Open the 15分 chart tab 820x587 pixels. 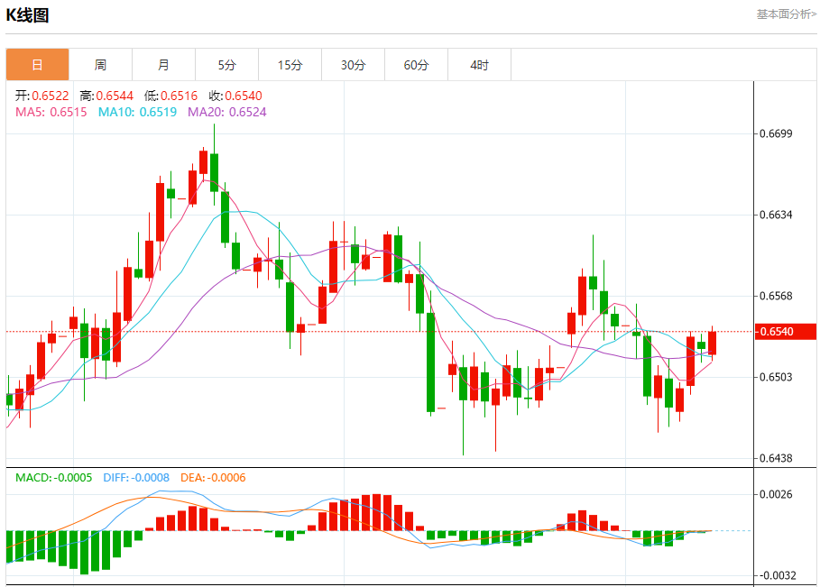coord(290,65)
